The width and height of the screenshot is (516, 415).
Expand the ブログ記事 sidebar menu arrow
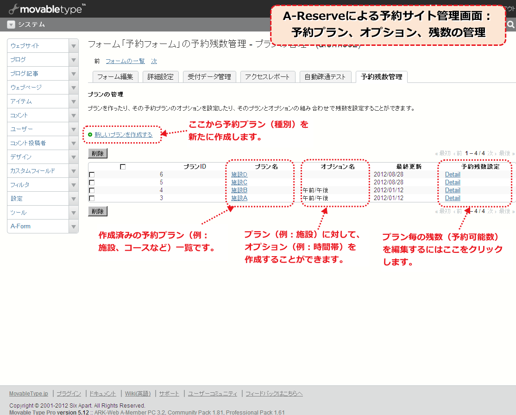(73, 74)
